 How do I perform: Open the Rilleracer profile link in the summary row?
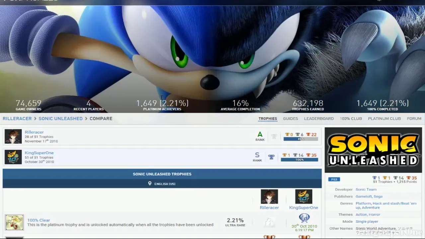pos(34,132)
